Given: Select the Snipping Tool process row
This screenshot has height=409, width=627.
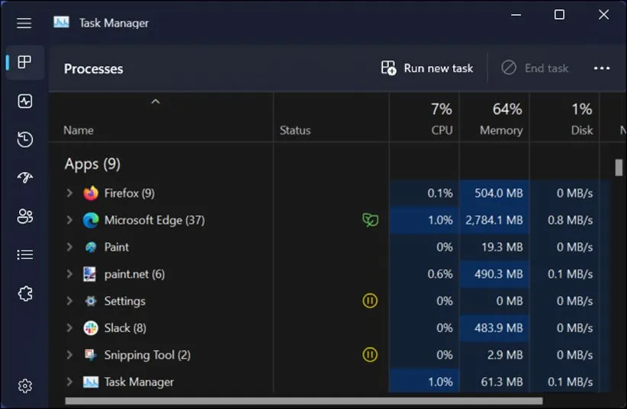Looking at the screenshot, I should pos(147,355).
